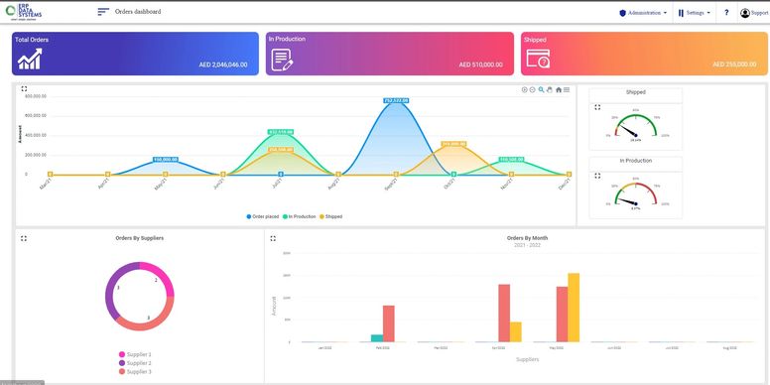Zoom out on the area chart
Screen dimensions: 770x385
pyautogui.click(x=532, y=90)
